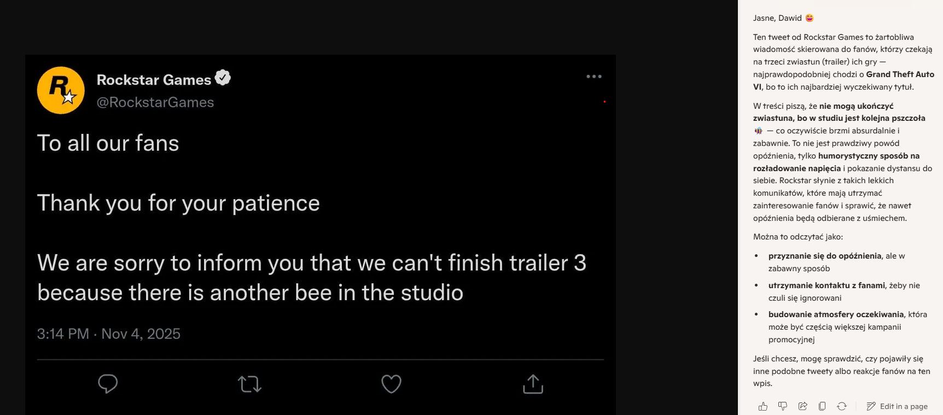Click the reply speech bubble icon
Viewport: 943px width, 415px height.
108,384
